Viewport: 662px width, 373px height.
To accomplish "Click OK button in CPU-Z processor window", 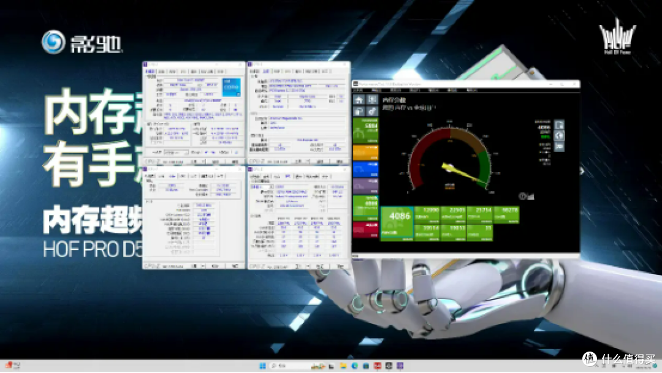I will pyautogui.click(x=235, y=162).
